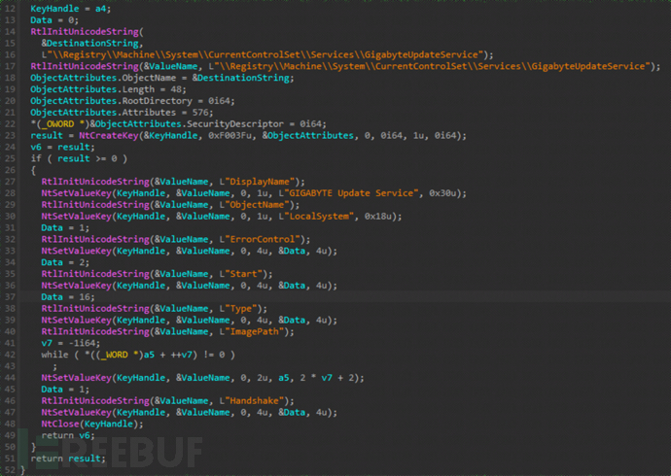Click the highlighted "Data = 16;" line
The width and height of the screenshot is (671, 476).
(x=68, y=297)
